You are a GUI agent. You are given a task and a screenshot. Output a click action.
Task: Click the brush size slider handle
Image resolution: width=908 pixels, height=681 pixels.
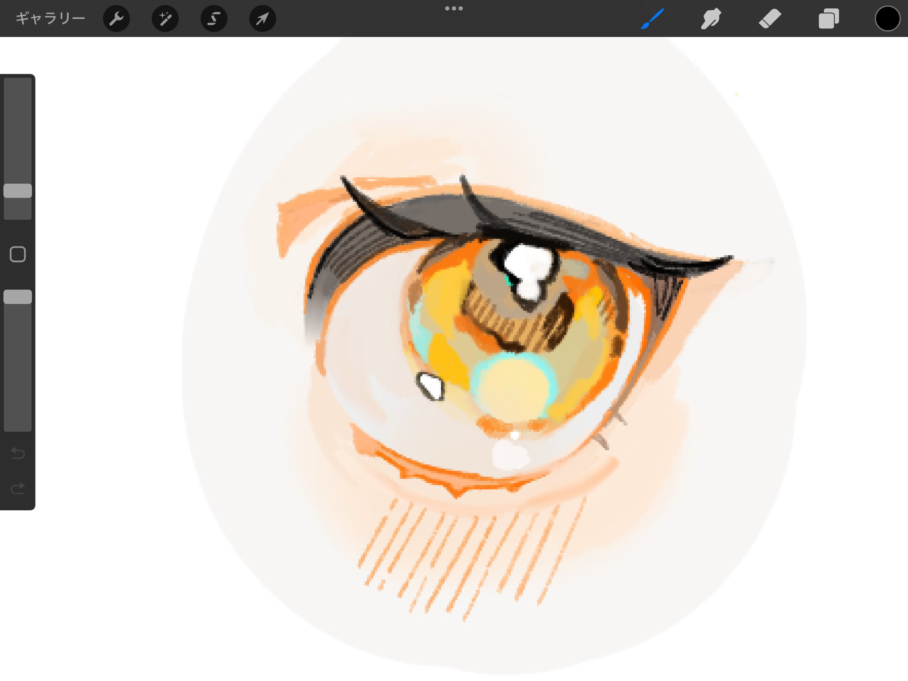pos(18,191)
